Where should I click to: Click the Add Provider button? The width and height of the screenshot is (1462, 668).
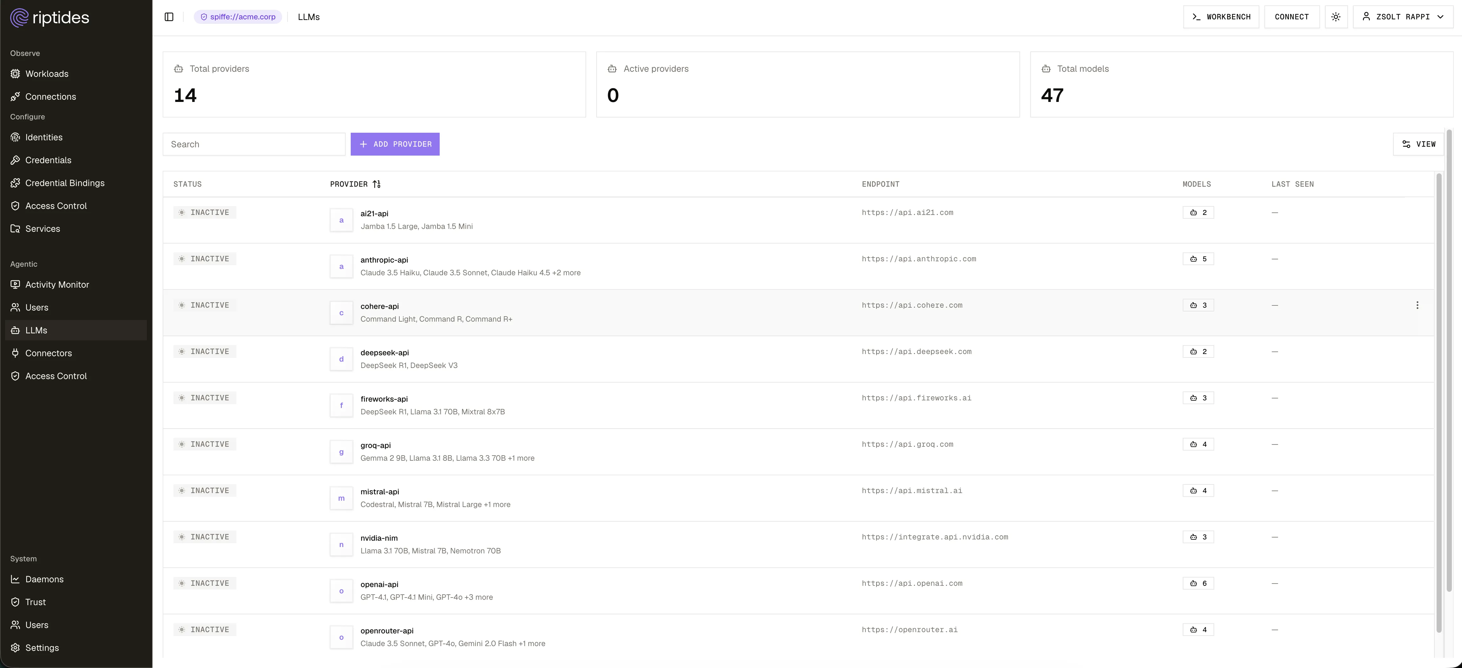(x=395, y=144)
